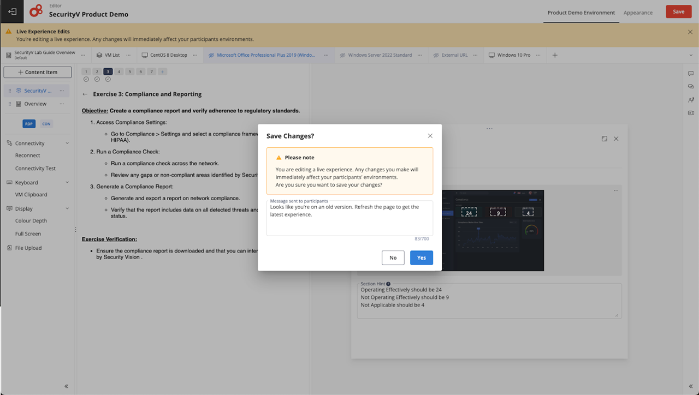Close the Save Changes dialog

430,136
